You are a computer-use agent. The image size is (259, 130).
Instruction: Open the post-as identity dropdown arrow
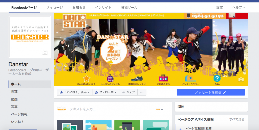click(x=162, y=110)
